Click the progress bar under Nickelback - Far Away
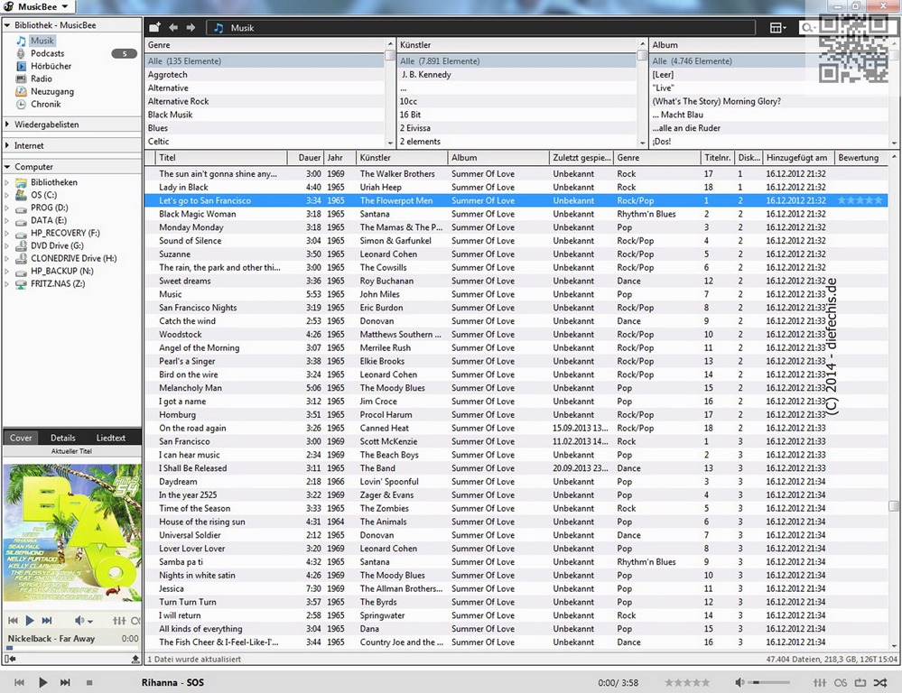 click(72, 648)
